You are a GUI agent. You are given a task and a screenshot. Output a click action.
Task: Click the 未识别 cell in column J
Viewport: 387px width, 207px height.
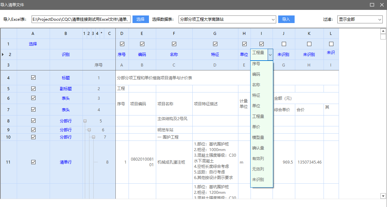coord(283,55)
